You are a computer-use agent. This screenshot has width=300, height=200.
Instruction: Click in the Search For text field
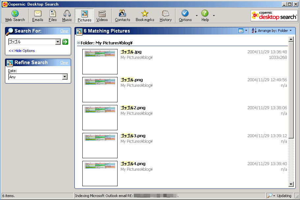32,42
